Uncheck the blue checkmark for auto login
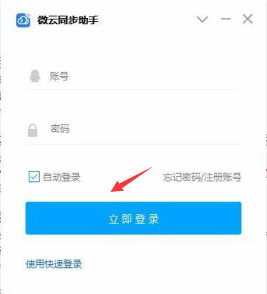 (x=34, y=177)
